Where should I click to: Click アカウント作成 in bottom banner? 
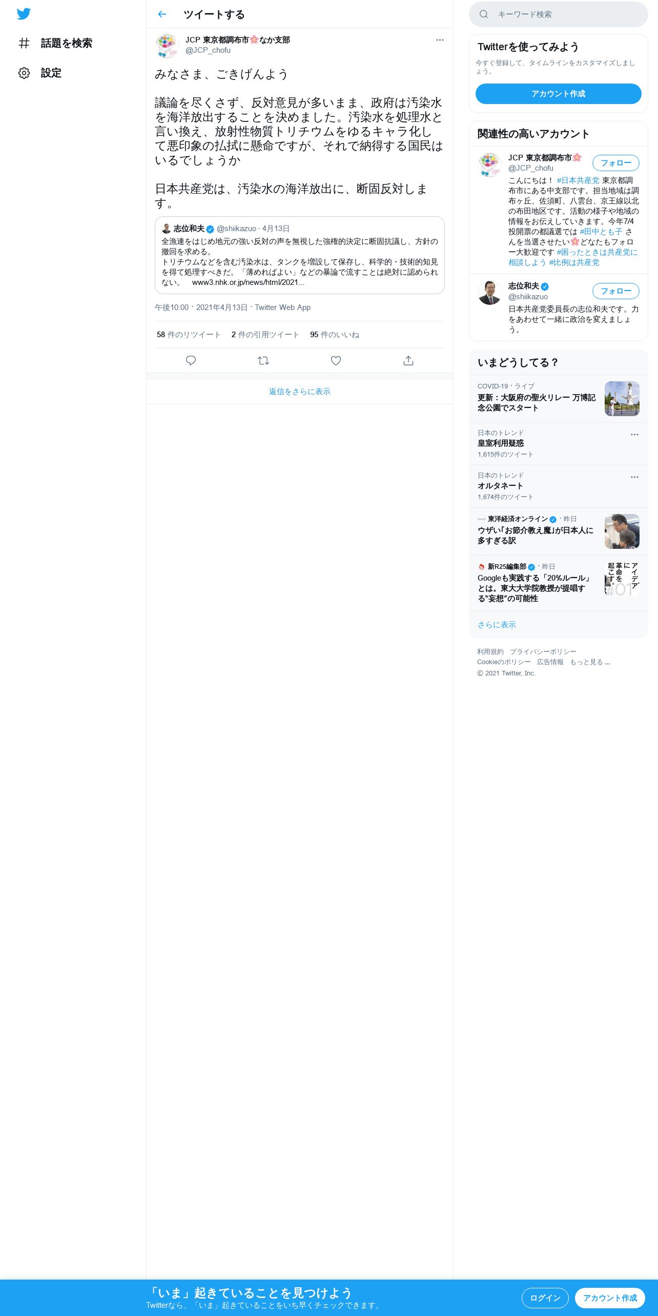[x=610, y=1298]
